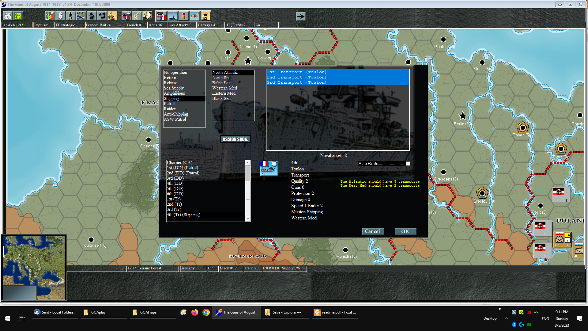
Task: Click the elderly statesman portrait icon
Action: (x=147, y=16)
